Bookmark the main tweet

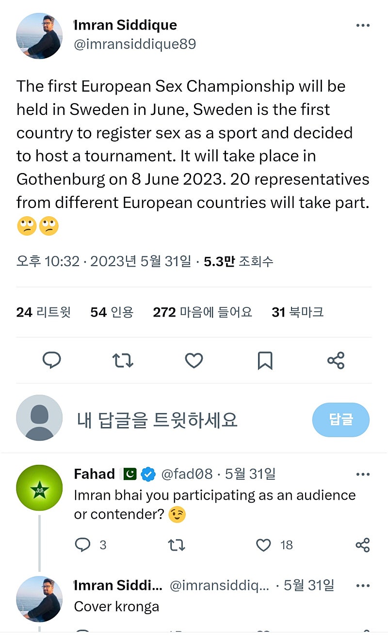(265, 361)
